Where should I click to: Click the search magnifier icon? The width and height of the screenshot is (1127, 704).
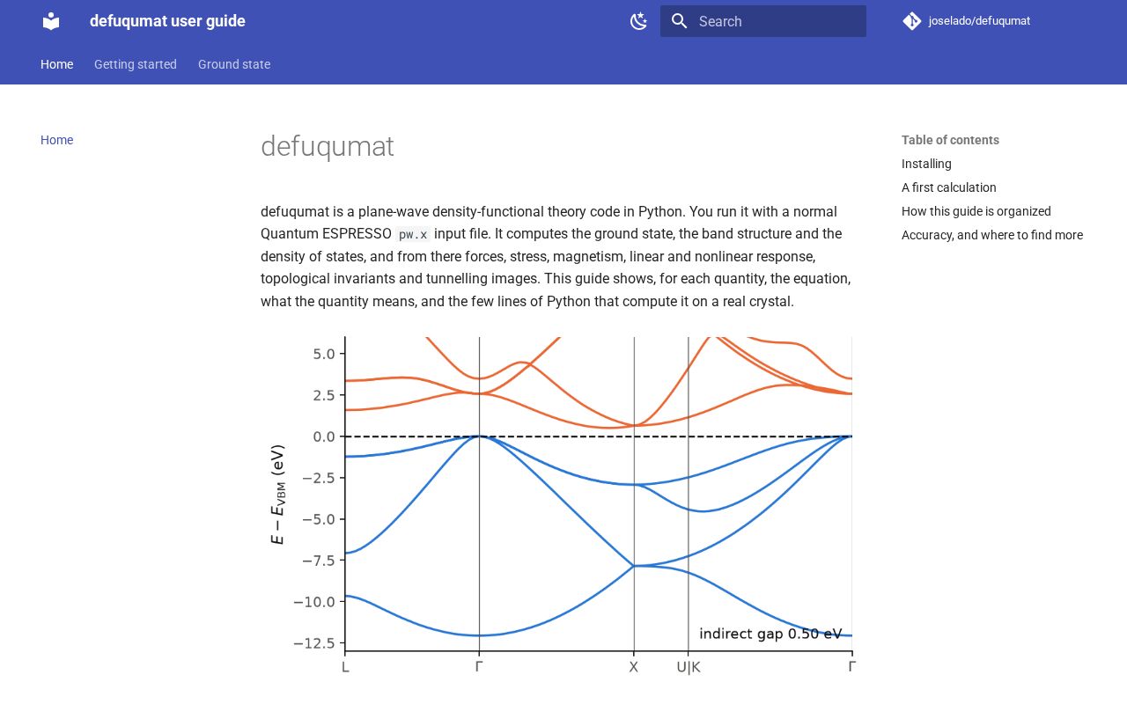tap(679, 21)
